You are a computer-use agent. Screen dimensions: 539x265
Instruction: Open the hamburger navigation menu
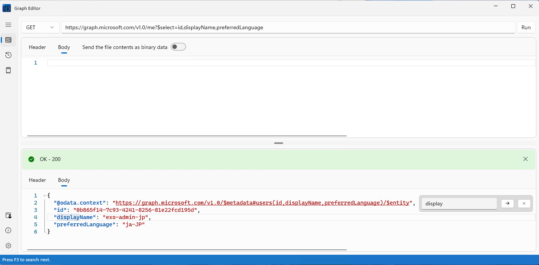pos(8,25)
